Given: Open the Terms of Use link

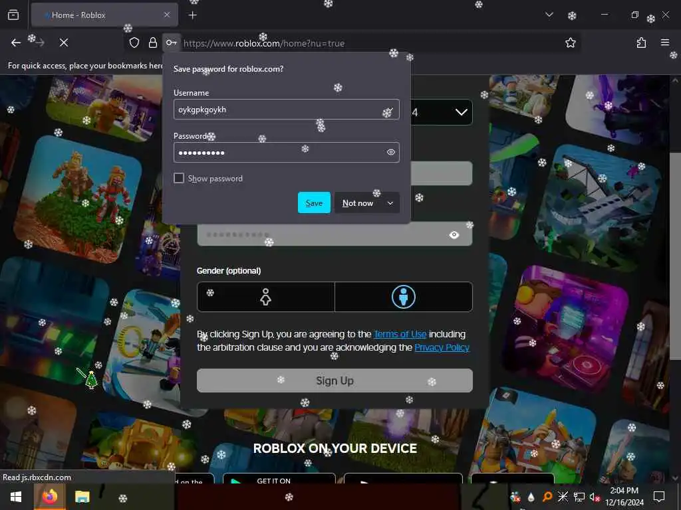Looking at the screenshot, I should click(400, 334).
